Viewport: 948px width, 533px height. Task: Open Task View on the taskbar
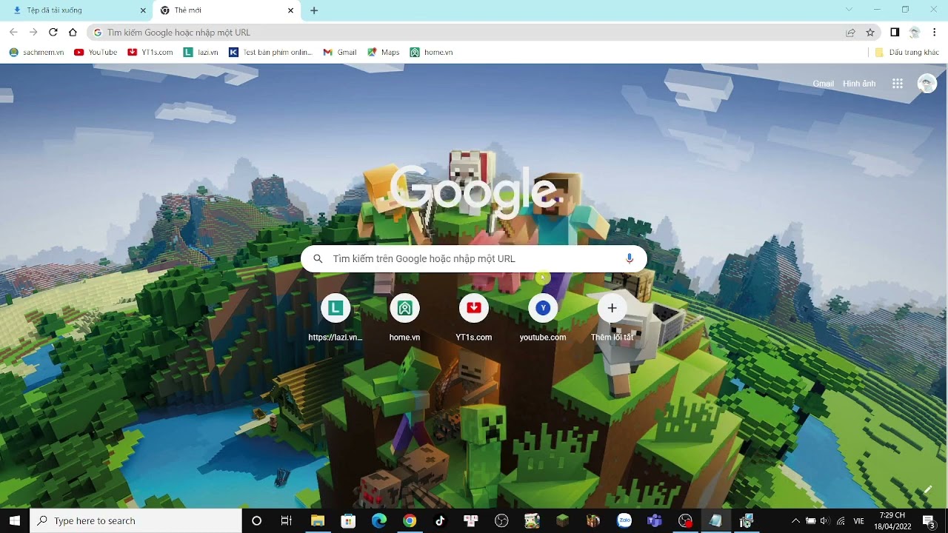[287, 520]
